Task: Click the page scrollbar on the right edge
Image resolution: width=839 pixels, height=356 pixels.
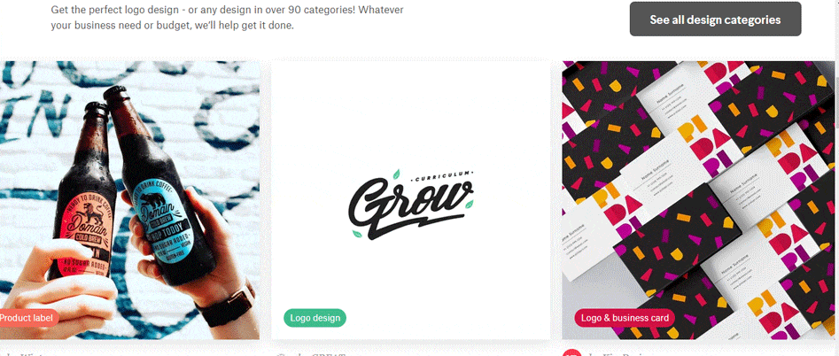Action: (836, 178)
